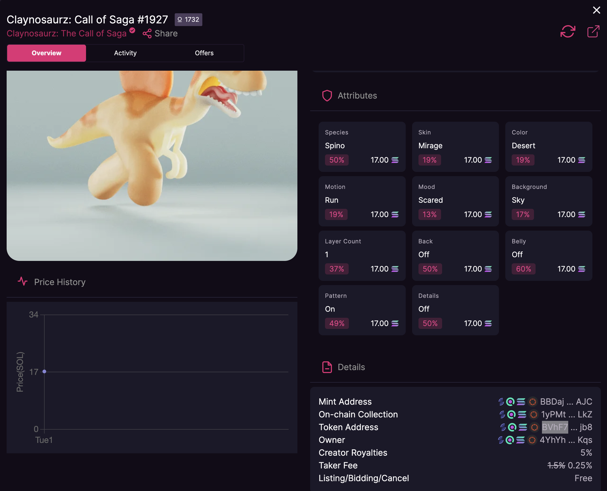
Task: Open Mint Address in green Solscan icon
Action: (510, 402)
